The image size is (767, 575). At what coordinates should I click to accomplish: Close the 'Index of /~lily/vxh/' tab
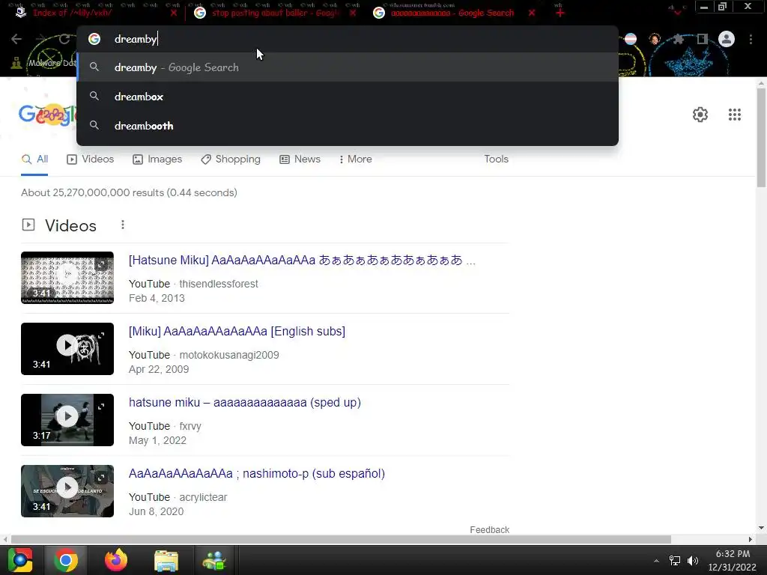[174, 13]
